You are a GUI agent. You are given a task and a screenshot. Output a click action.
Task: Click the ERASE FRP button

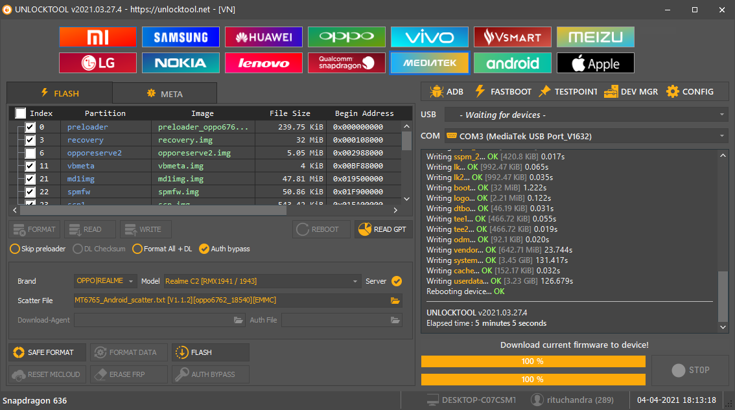[129, 374]
